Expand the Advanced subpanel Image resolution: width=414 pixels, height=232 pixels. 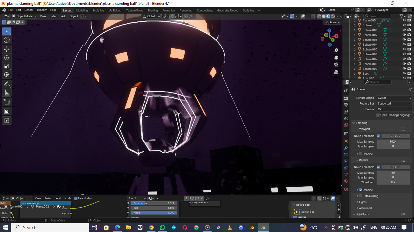[x=358, y=208]
